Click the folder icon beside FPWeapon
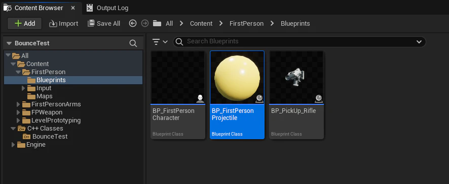This screenshot has width=449, height=184. coord(26,112)
